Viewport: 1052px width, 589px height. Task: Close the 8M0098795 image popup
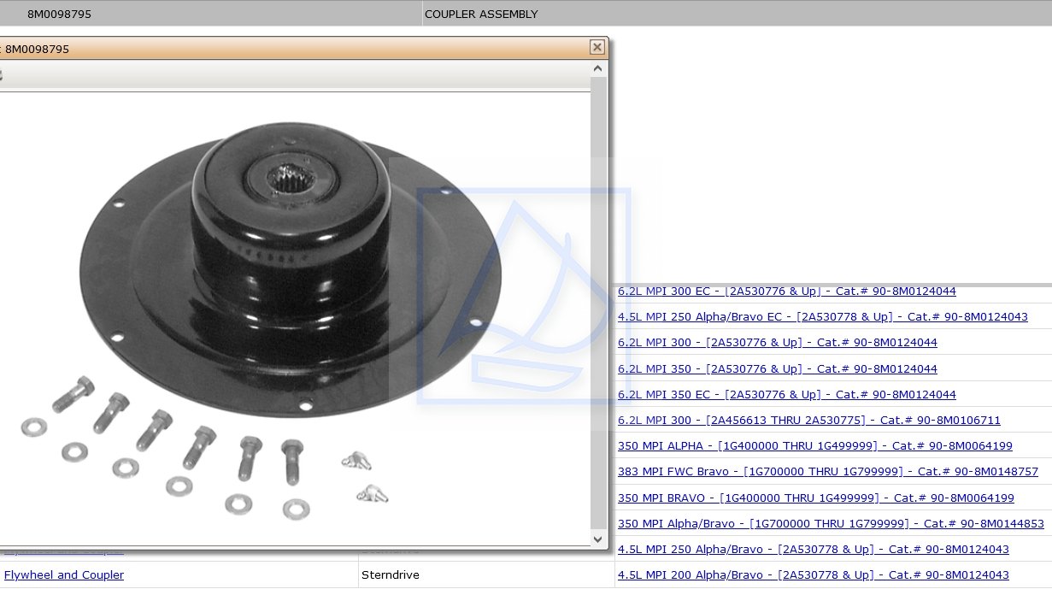point(597,48)
